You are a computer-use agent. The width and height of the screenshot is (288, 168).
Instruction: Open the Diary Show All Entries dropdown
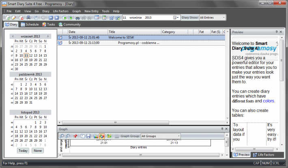coord(224,17)
